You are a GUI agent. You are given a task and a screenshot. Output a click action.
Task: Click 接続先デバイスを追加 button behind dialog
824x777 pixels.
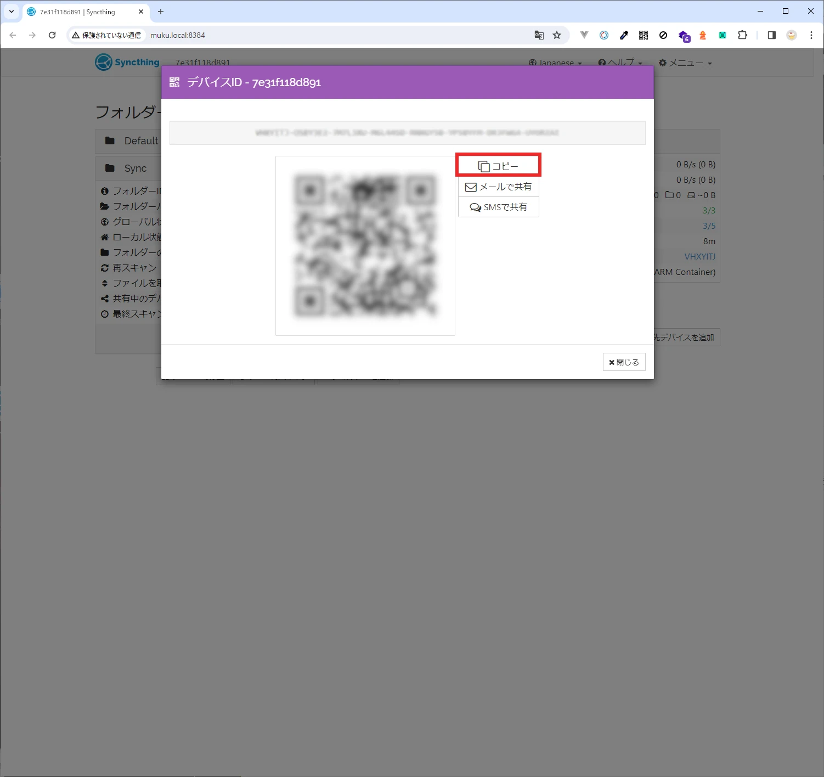pos(686,337)
